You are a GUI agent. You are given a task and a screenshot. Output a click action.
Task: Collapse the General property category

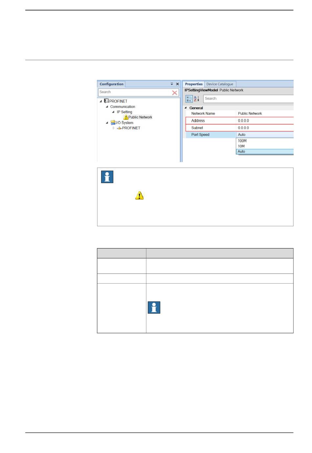[x=186, y=108]
